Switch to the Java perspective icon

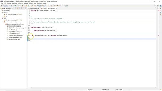[x=160, y=6]
